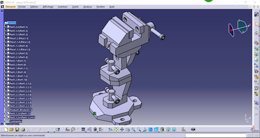Click the New document icon
This screenshot has height=138, width=260.
pos(6,130)
